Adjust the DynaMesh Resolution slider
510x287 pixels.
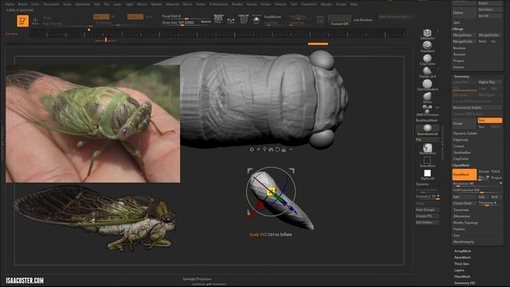click(477, 184)
